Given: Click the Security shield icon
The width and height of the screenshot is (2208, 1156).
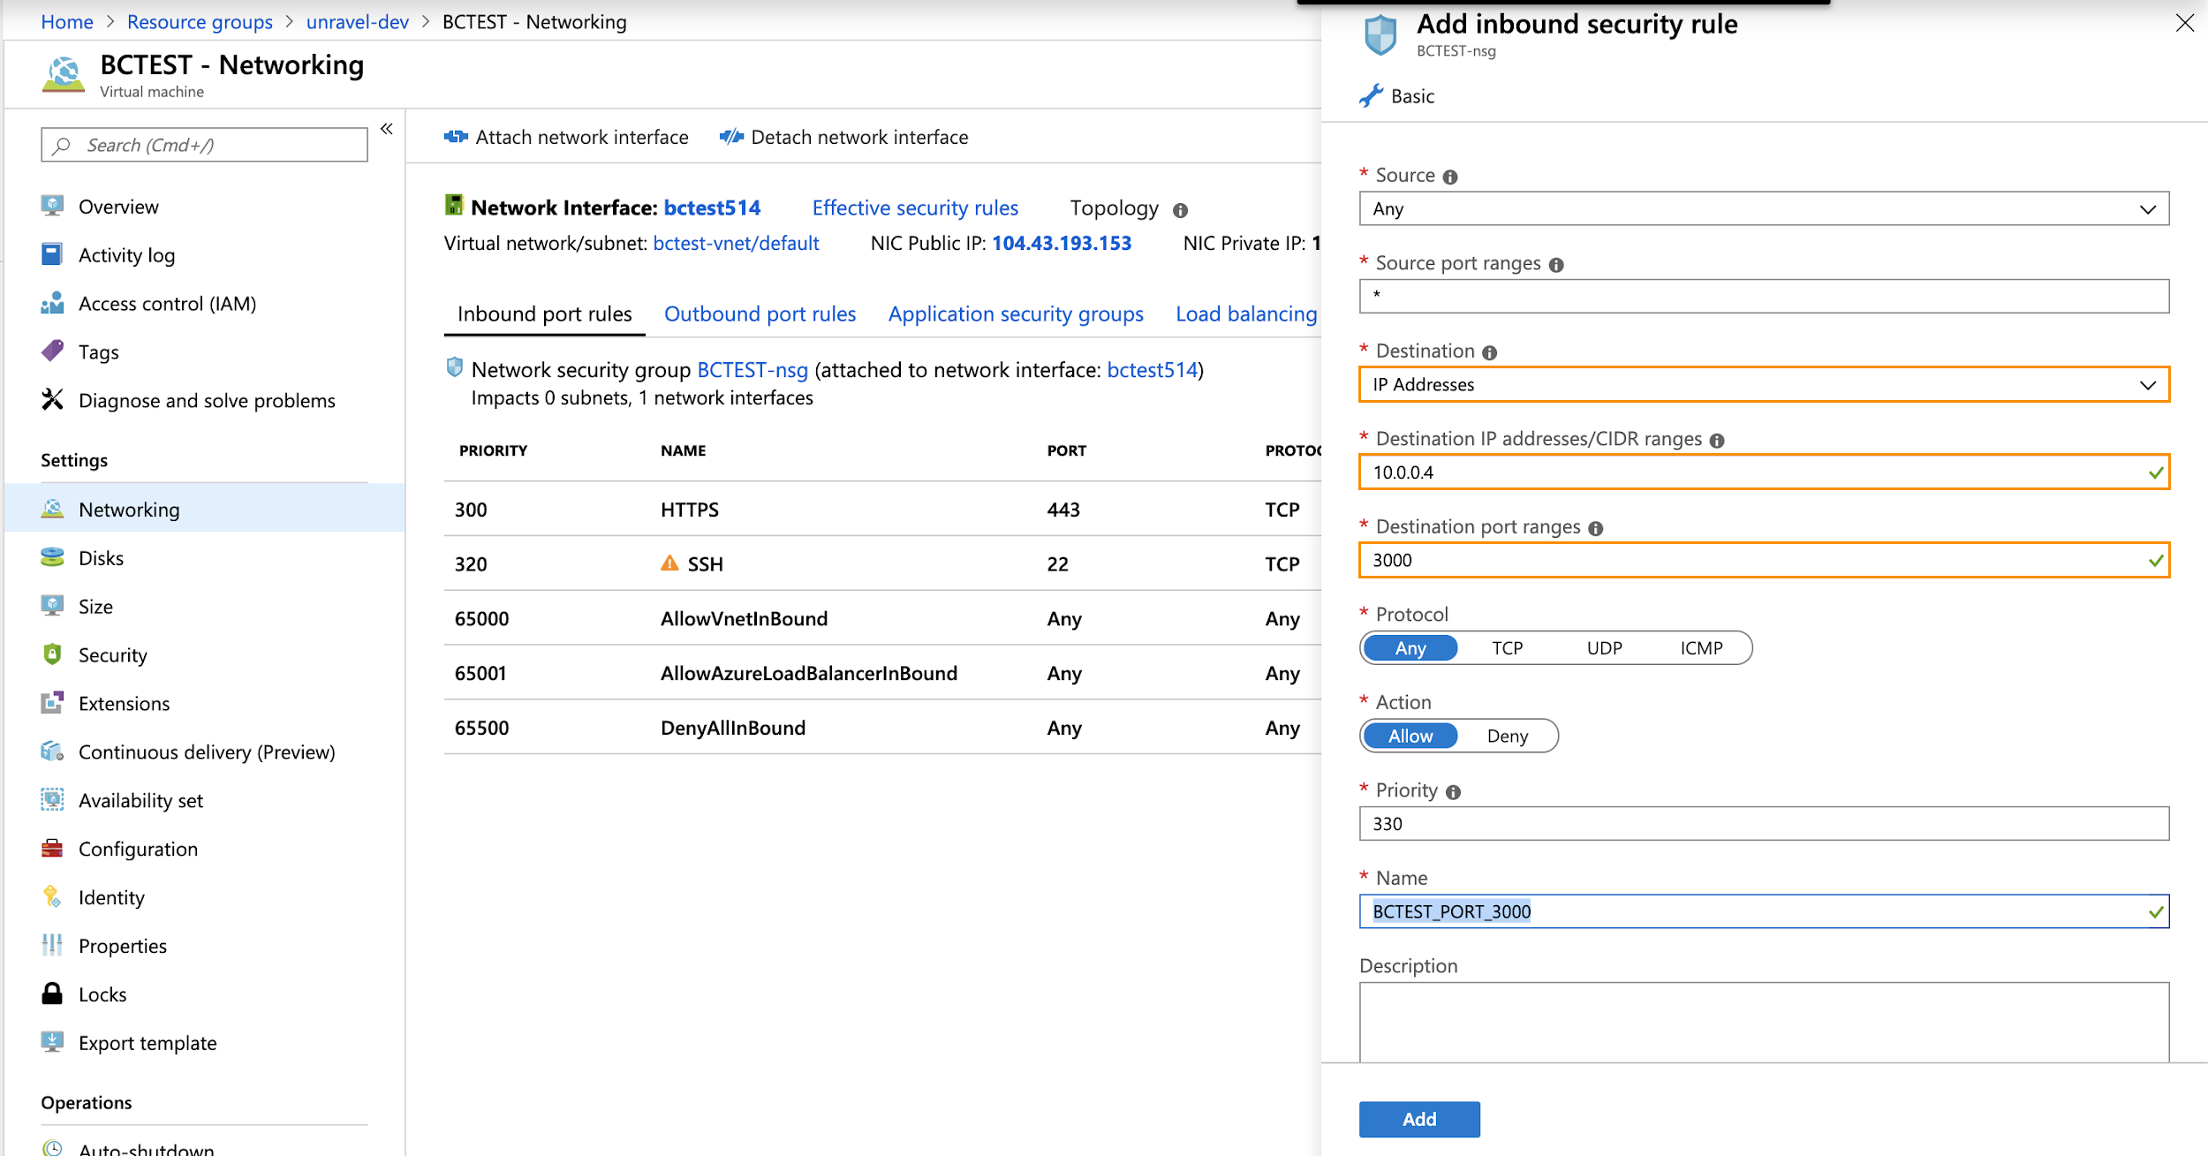Looking at the screenshot, I should 52,654.
